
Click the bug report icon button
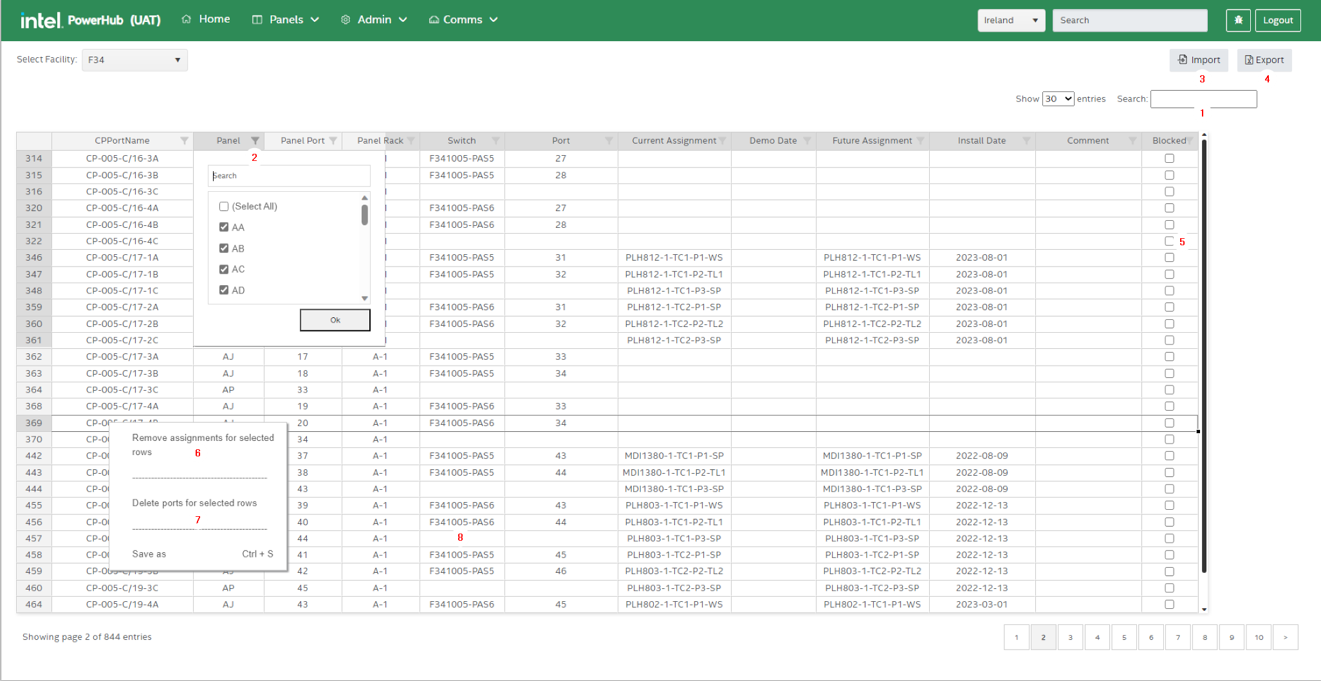pyautogui.click(x=1238, y=20)
